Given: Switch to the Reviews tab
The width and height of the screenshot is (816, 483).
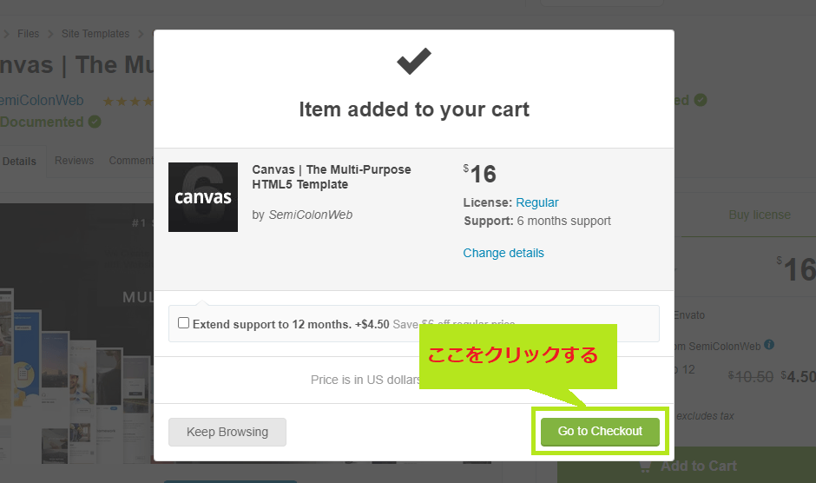Looking at the screenshot, I should pyautogui.click(x=74, y=161).
